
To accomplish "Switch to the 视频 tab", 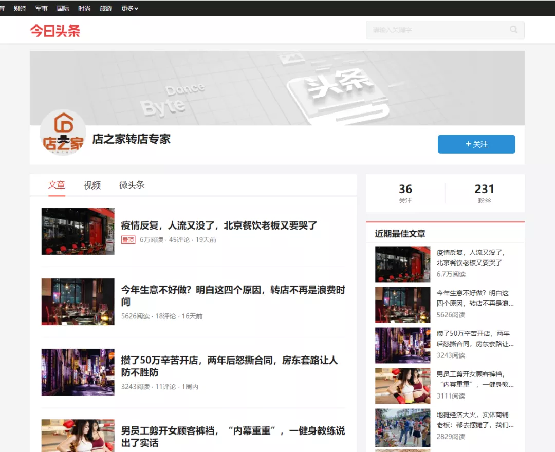I will pyautogui.click(x=92, y=185).
